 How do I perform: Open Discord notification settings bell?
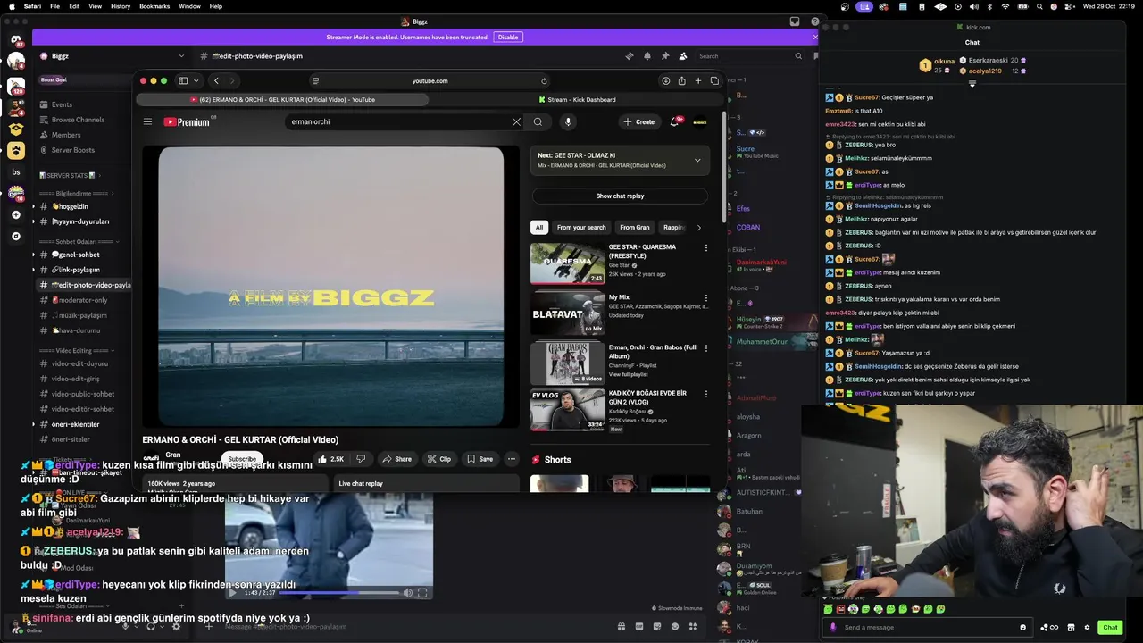click(x=647, y=55)
